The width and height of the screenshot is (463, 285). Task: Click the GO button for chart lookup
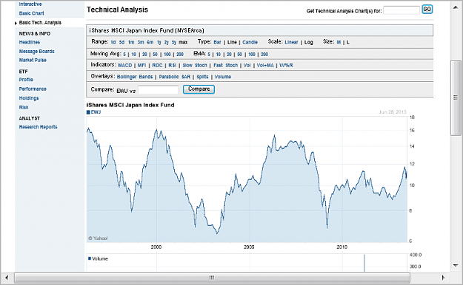pos(427,10)
